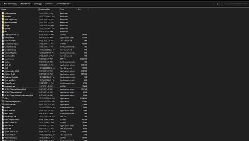The height and width of the screenshot is (141, 249).
Task: Go to SteamLibrary breadcrumb
Action: tap(25, 4)
